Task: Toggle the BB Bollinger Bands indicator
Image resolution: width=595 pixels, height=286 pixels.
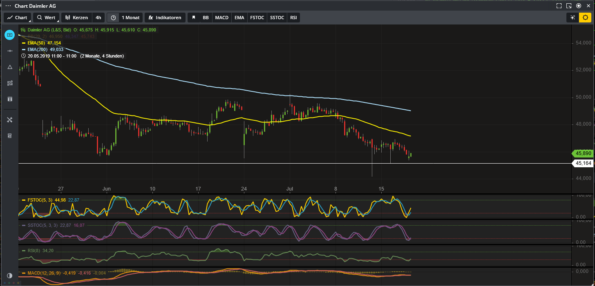Action: pyautogui.click(x=206, y=18)
